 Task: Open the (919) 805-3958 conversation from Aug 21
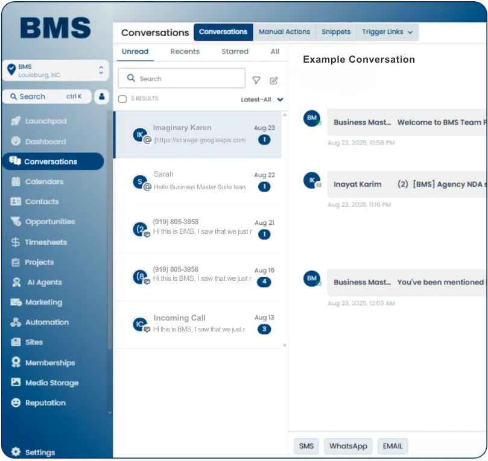tap(198, 230)
